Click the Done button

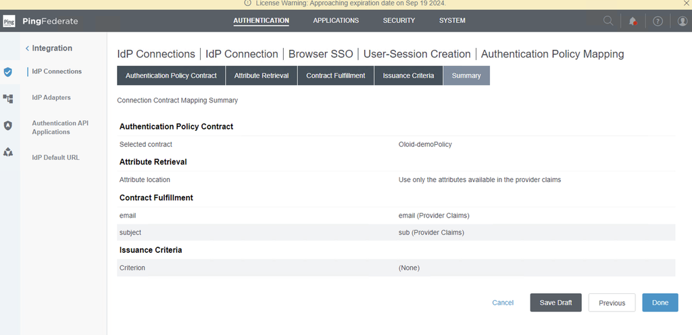[660, 303]
